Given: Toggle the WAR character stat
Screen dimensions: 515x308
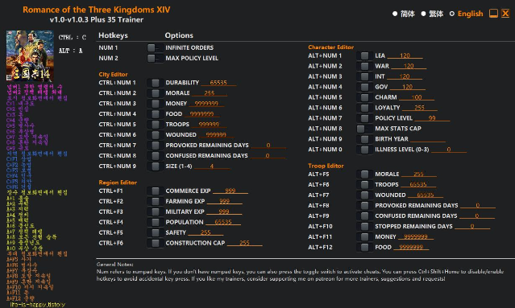Looking at the screenshot, I should (x=364, y=66).
